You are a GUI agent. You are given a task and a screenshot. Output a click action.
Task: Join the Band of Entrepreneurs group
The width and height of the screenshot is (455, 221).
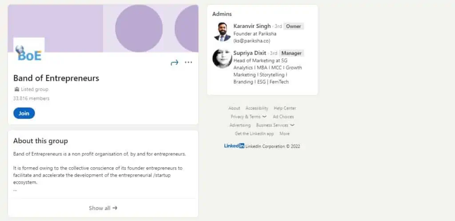(x=24, y=113)
